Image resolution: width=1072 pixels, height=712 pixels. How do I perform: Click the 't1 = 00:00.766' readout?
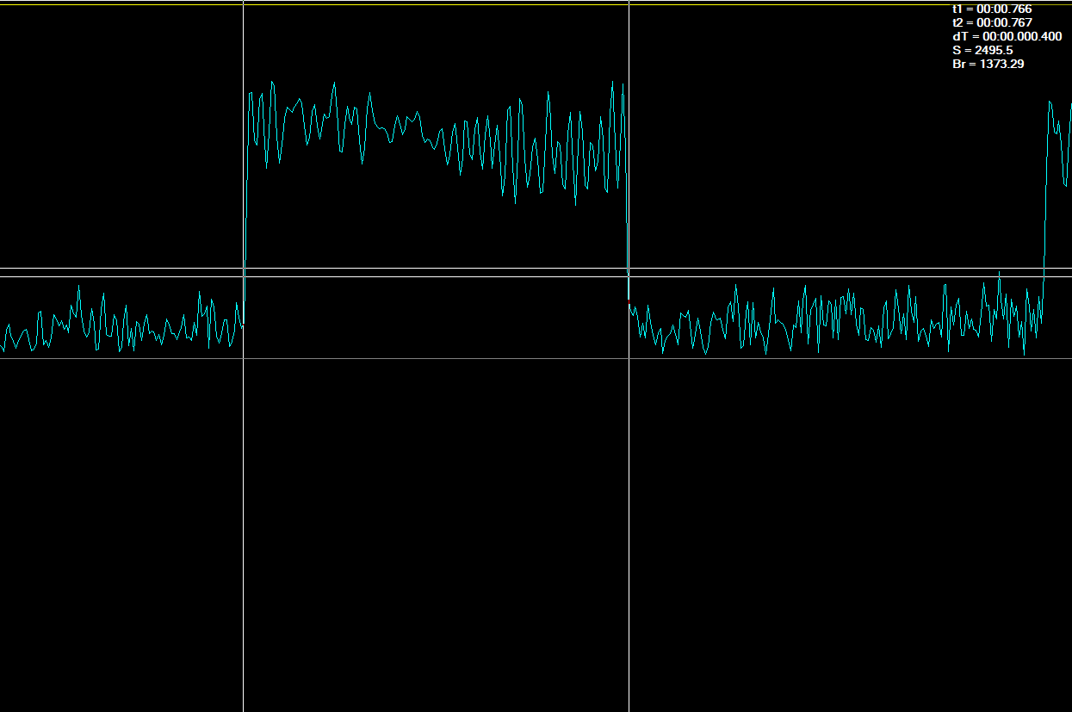pos(992,9)
